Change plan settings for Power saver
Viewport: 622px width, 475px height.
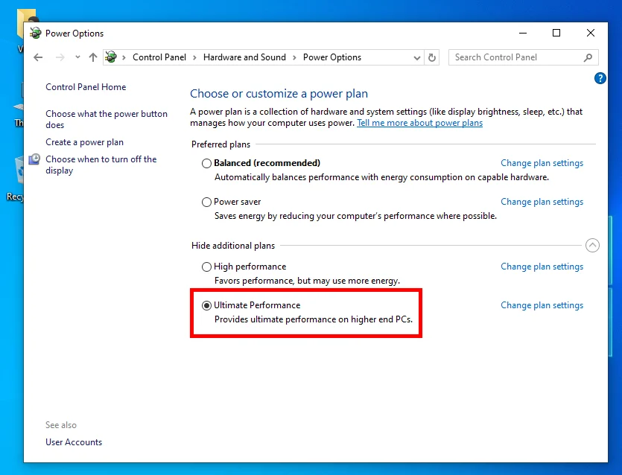[x=542, y=202]
